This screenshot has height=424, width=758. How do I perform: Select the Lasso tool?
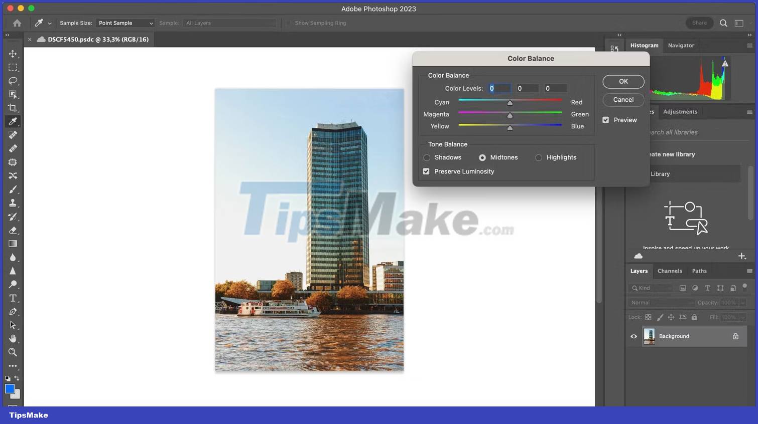13,81
